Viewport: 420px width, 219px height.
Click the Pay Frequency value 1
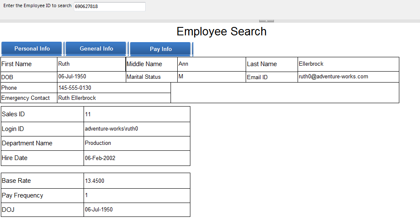point(86,195)
